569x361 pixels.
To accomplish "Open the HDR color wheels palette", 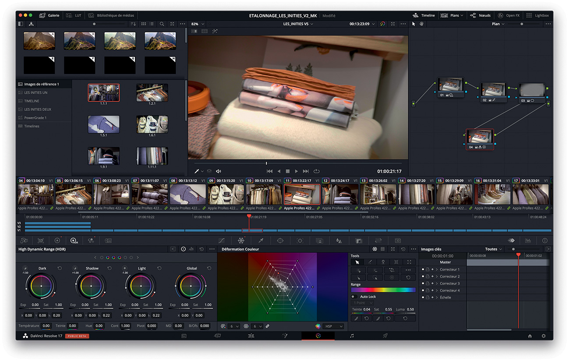I will (74, 241).
